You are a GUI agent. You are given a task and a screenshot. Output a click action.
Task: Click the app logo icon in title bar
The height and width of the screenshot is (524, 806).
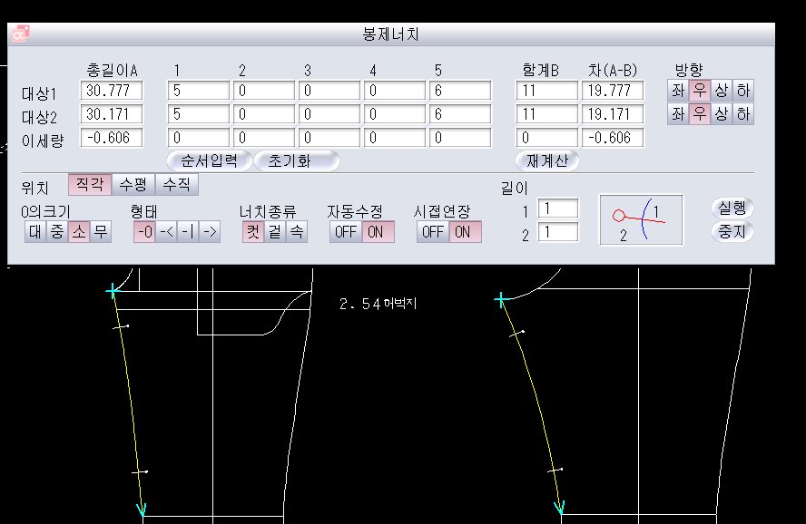pos(19,34)
